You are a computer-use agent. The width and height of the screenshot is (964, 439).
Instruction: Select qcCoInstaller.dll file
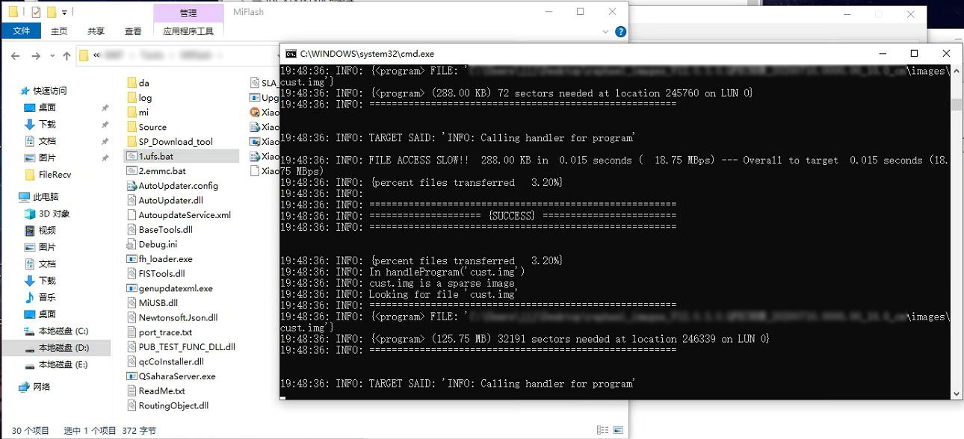click(170, 361)
